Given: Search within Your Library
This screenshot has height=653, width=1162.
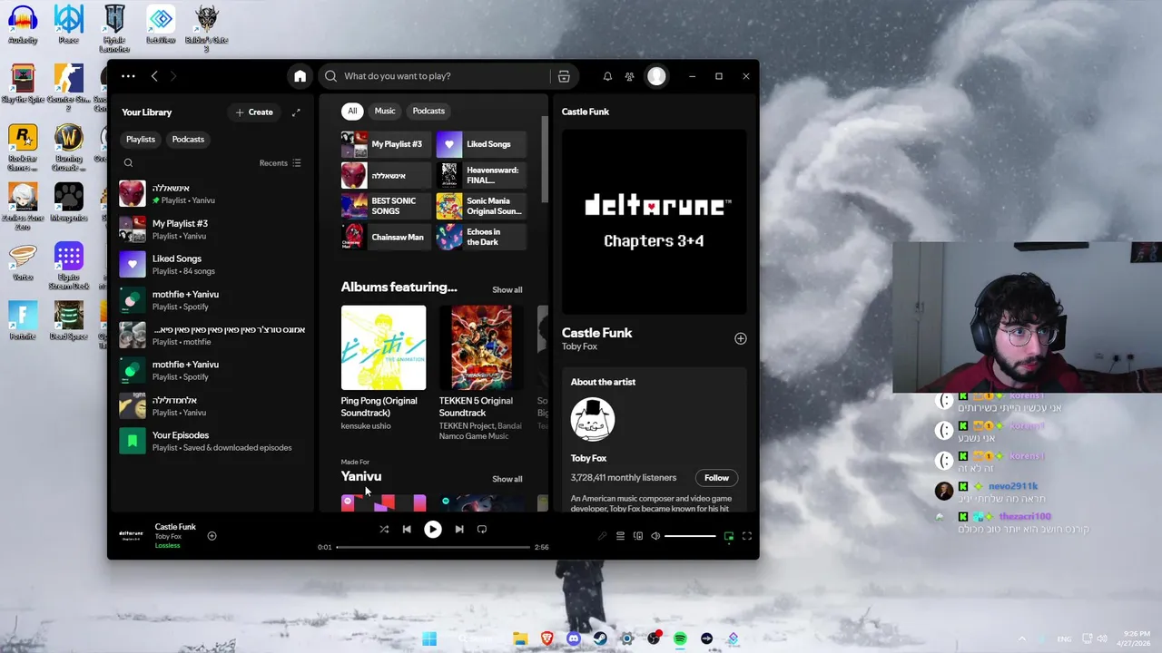Looking at the screenshot, I should [x=128, y=163].
